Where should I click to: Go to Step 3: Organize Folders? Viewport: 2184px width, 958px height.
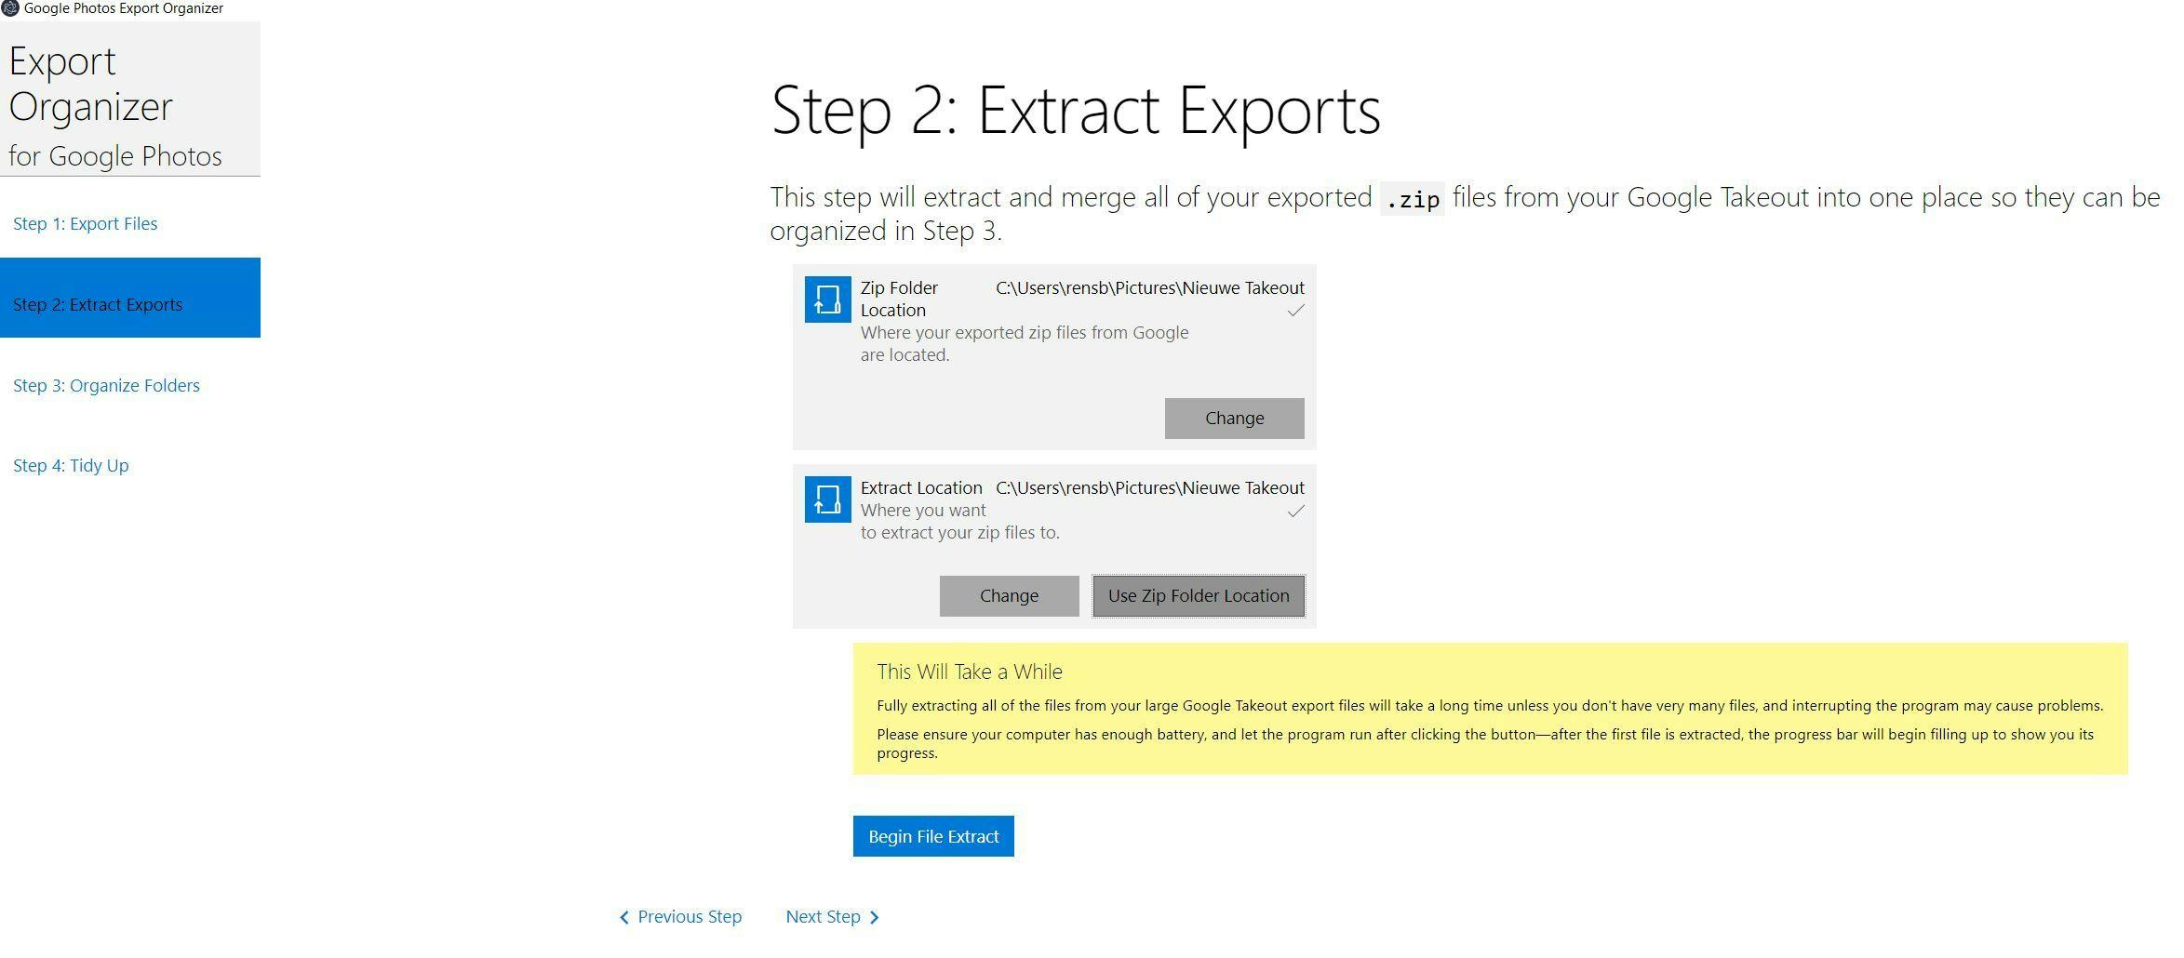[x=106, y=385]
